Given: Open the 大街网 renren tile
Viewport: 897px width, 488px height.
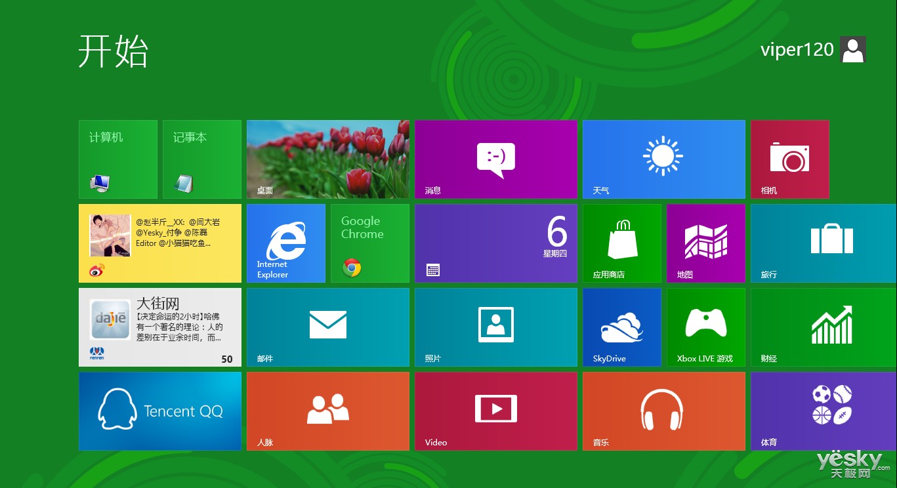Looking at the screenshot, I should coord(160,327).
